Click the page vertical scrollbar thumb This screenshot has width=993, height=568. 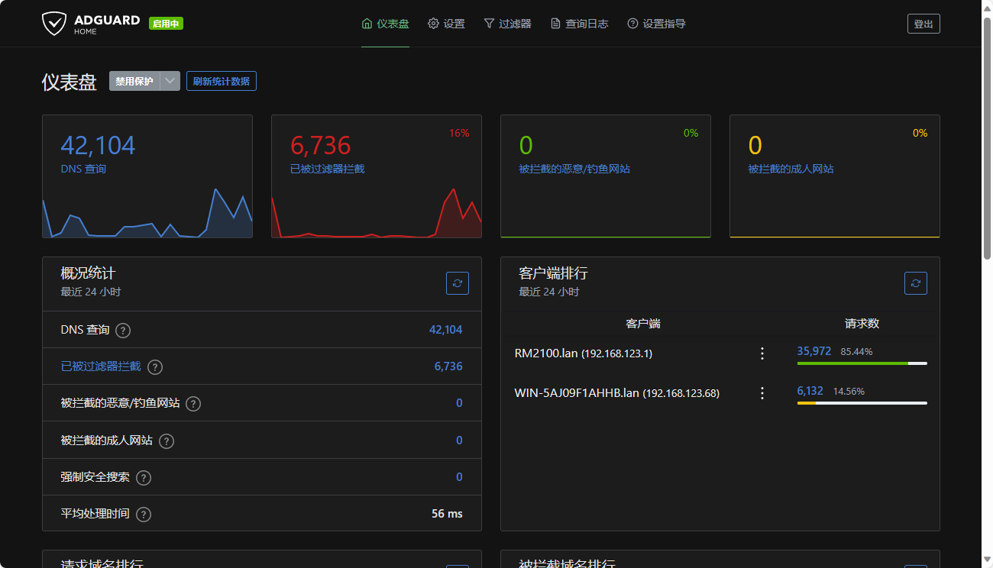tap(987, 139)
